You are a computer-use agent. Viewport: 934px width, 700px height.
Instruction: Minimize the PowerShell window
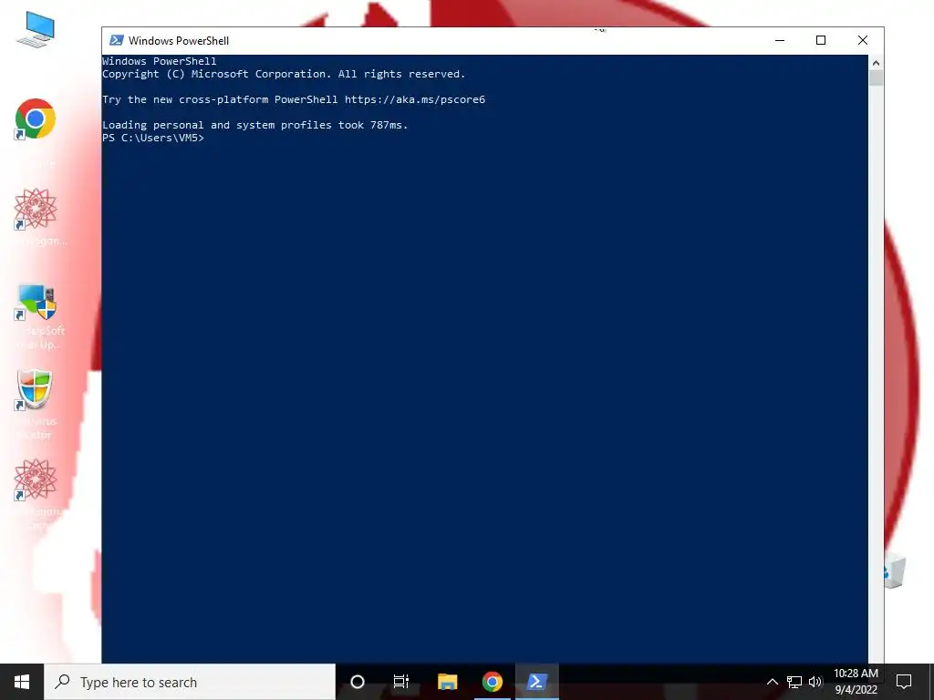[x=780, y=40]
